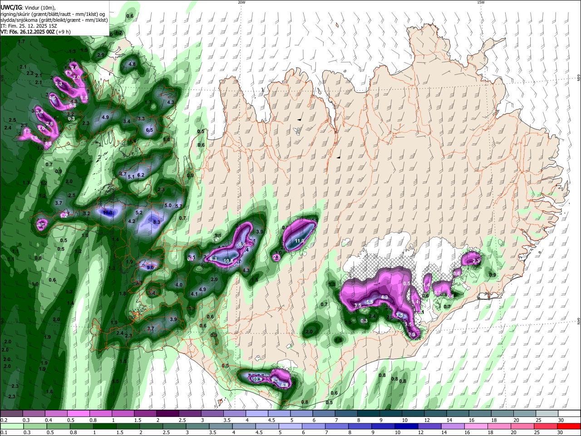This screenshot has height=436, width=581.
Task: Click the 9.0 precipitation value on the map
Action: 150,268
